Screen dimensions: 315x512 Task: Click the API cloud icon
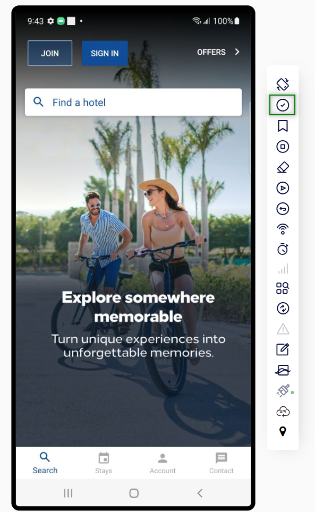283,412
